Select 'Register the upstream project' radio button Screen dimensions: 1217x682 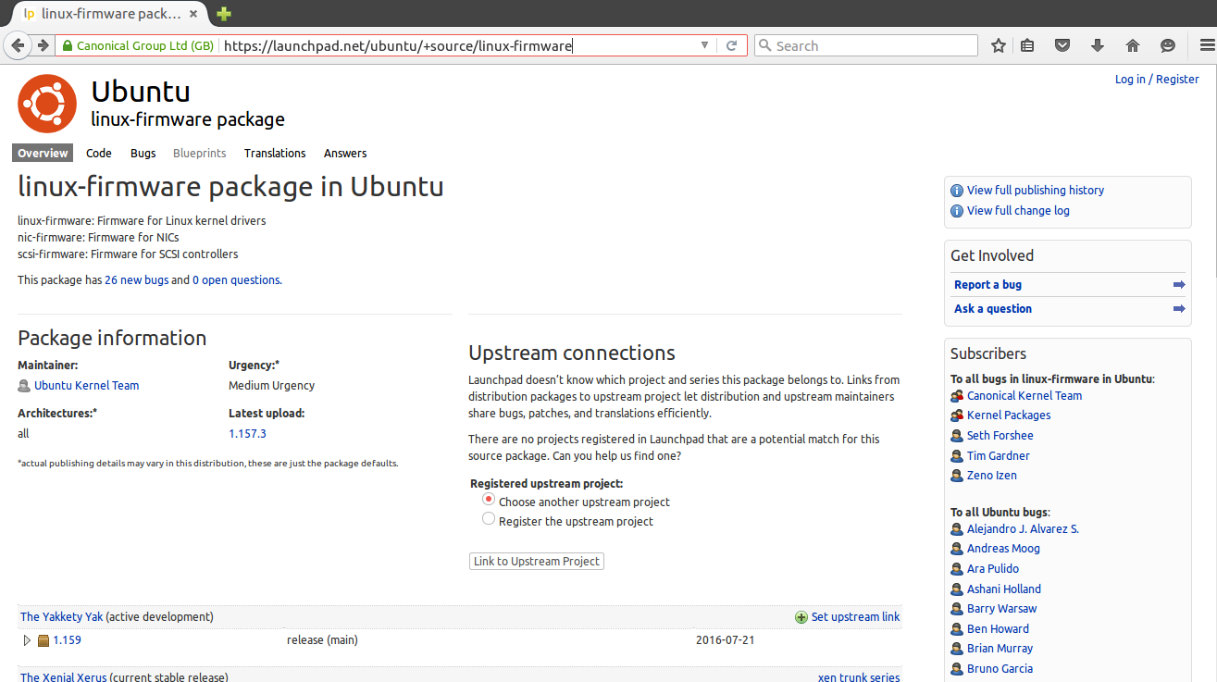[x=489, y=519]
